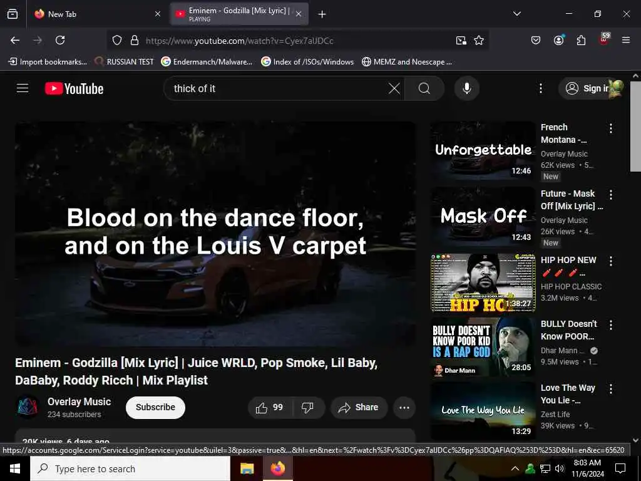Close the New Tab tab
Screen dimensions: 641x481
pyautogui.click(x=158, y=14)
